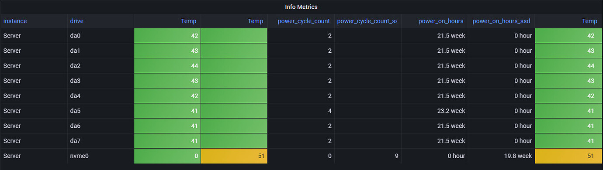This screenshot has height=170, width=603.
Task: Select the da0 drive cell
Action: coord(100,36)
